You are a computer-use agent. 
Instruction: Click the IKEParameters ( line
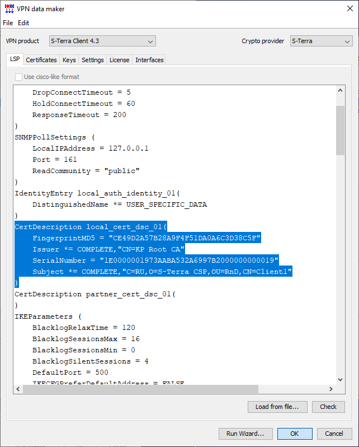[x=48, y=316]
